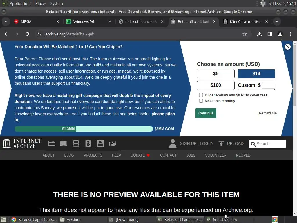
Task: Bookmark this page with the star icon
Action: 245,34
